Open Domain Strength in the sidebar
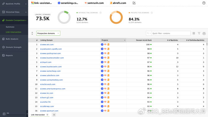The width and height of the screenshot is (208, 117). coord(14,47)
